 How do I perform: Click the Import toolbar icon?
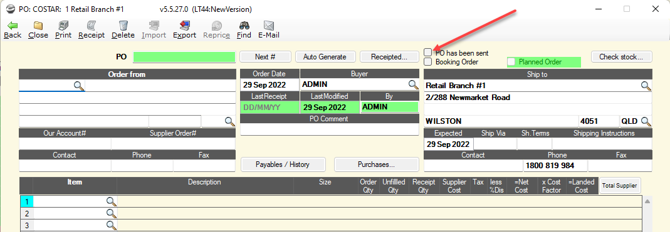154,26
